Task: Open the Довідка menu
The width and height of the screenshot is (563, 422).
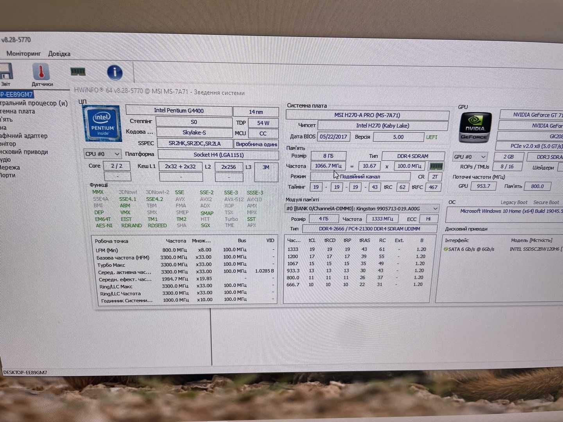Action: [59, 54]
